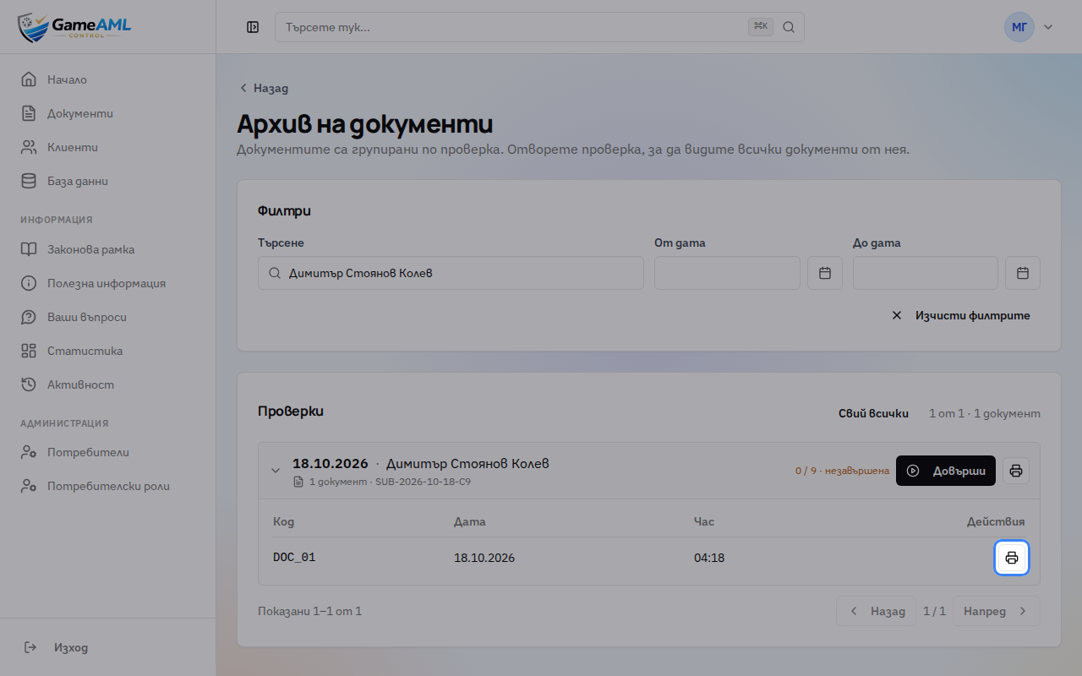The height and width of the screenshot is (676, 1082).
Task: Print document DOC_01
Action: point(1012,558)
